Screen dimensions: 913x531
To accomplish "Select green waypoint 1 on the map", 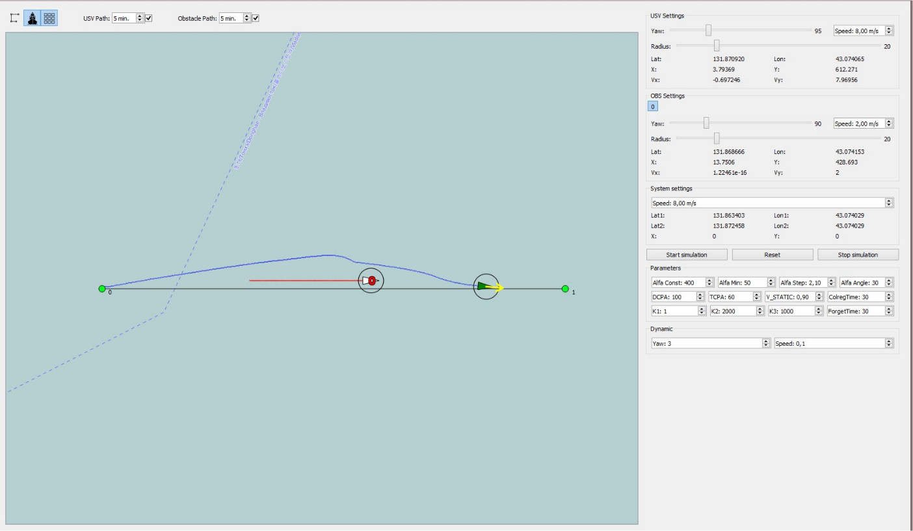I will coord(565,289).
